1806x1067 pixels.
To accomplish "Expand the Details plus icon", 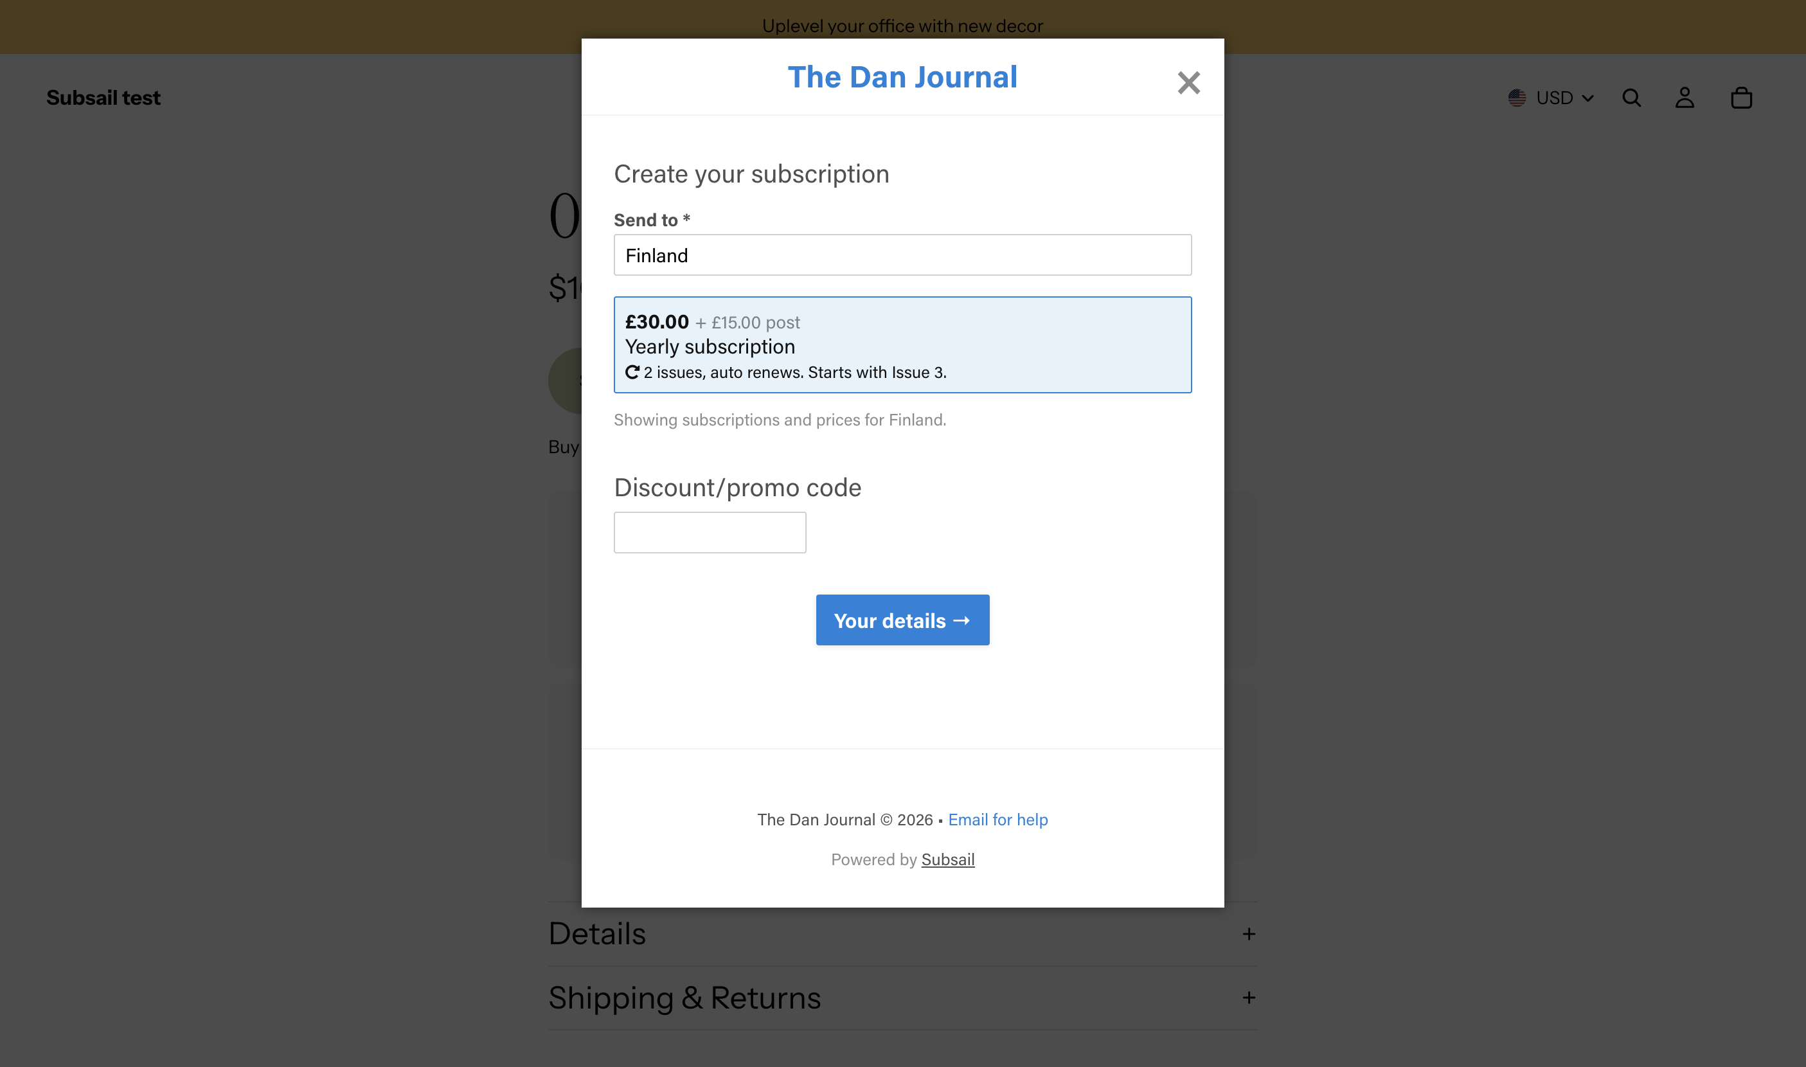I will (1249, 934).
